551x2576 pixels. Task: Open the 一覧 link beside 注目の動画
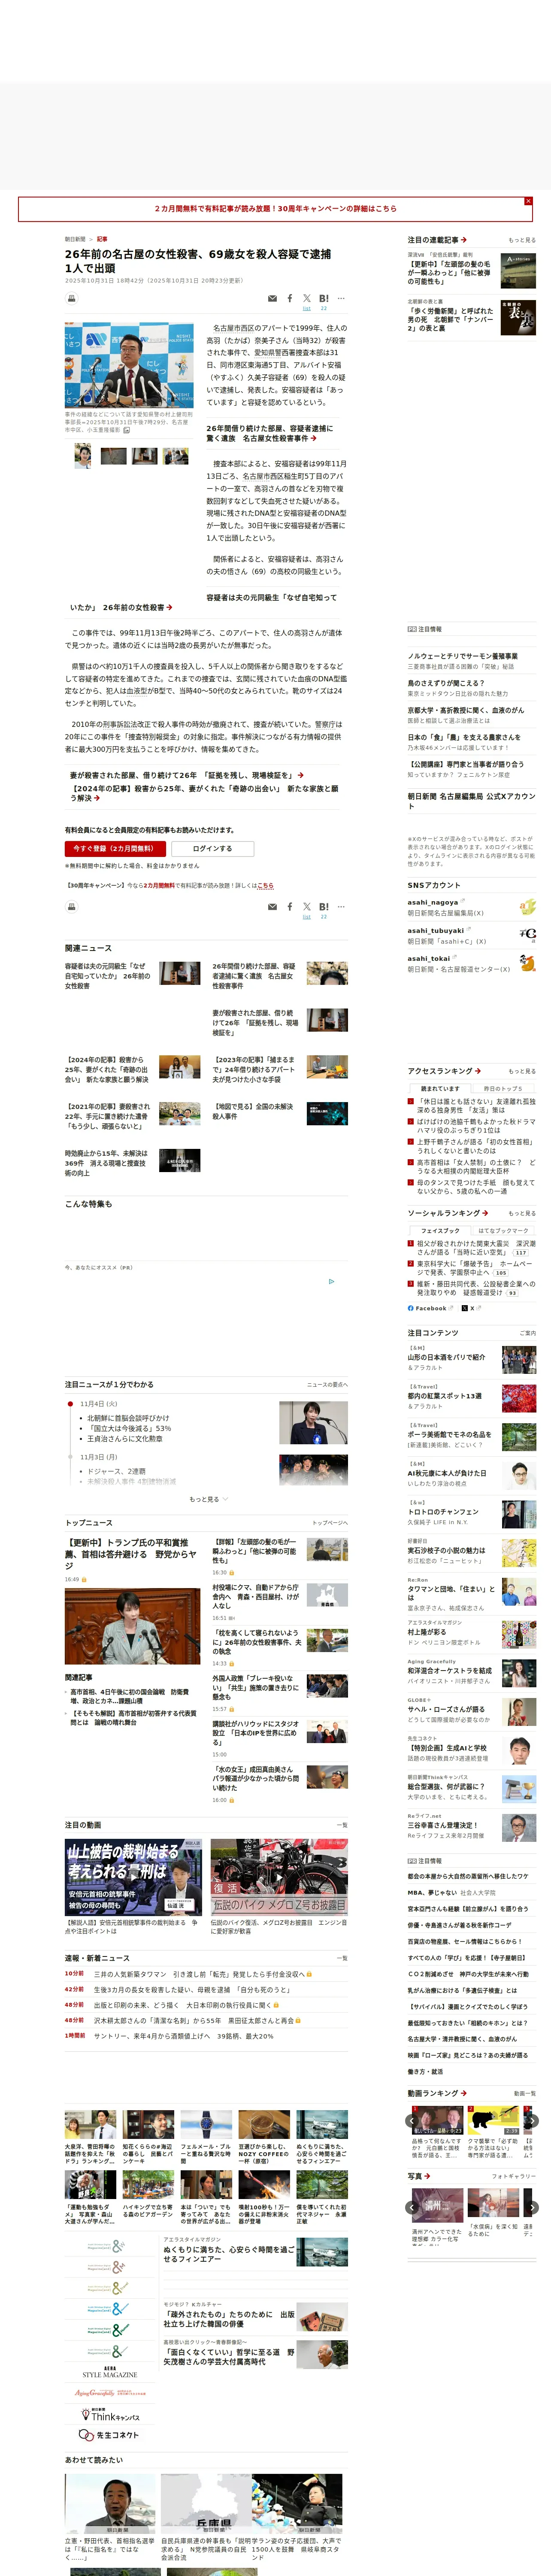coord(342,1825)
